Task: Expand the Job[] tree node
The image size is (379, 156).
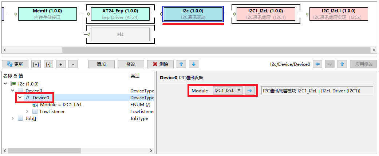Action: (13, 119)
